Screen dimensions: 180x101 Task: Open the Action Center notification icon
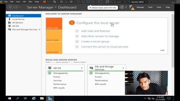[169, 98]
